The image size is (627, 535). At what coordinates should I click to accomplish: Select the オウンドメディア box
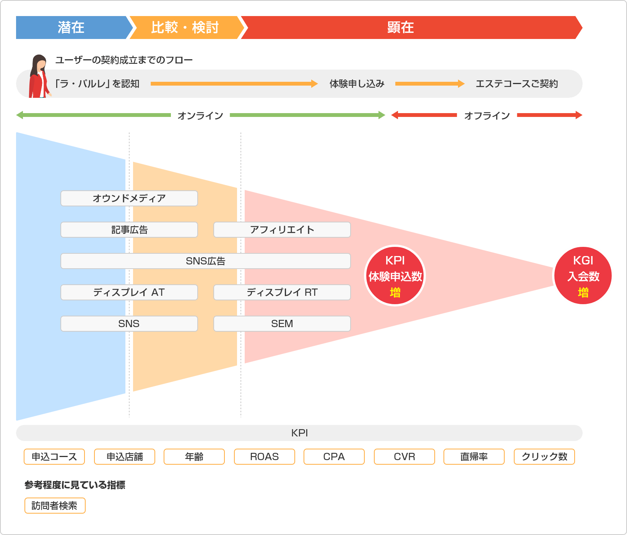point(129,198)
